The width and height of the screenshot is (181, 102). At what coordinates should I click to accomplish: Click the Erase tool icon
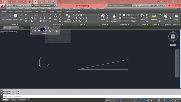click(x=50, y=15)
